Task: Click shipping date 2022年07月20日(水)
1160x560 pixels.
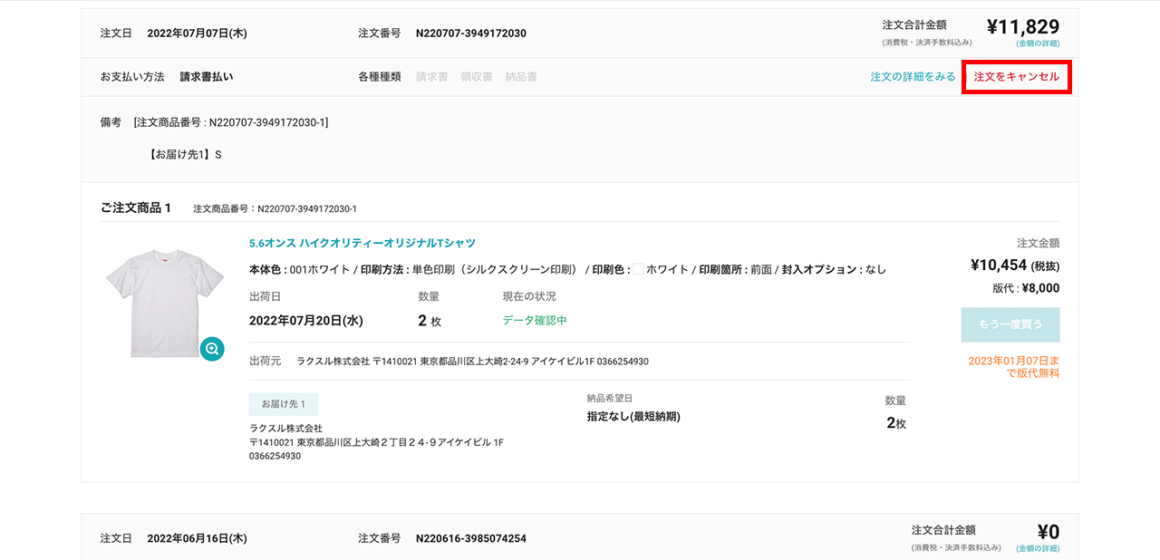Action: coord(306,321)
